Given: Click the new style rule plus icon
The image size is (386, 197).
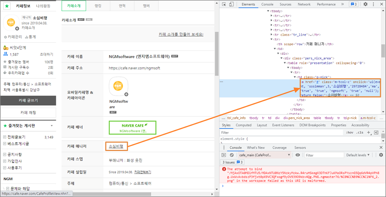Looking at the screenshot, I should 369,133.
